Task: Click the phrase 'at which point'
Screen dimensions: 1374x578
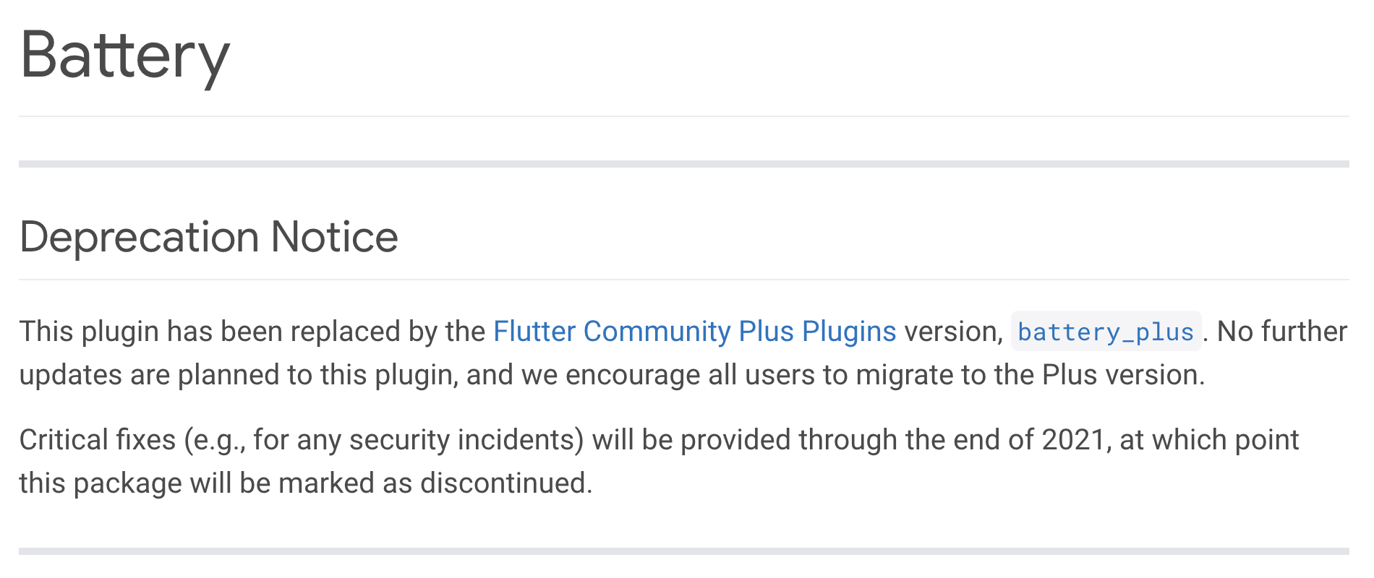Action: coord(1209,440)
